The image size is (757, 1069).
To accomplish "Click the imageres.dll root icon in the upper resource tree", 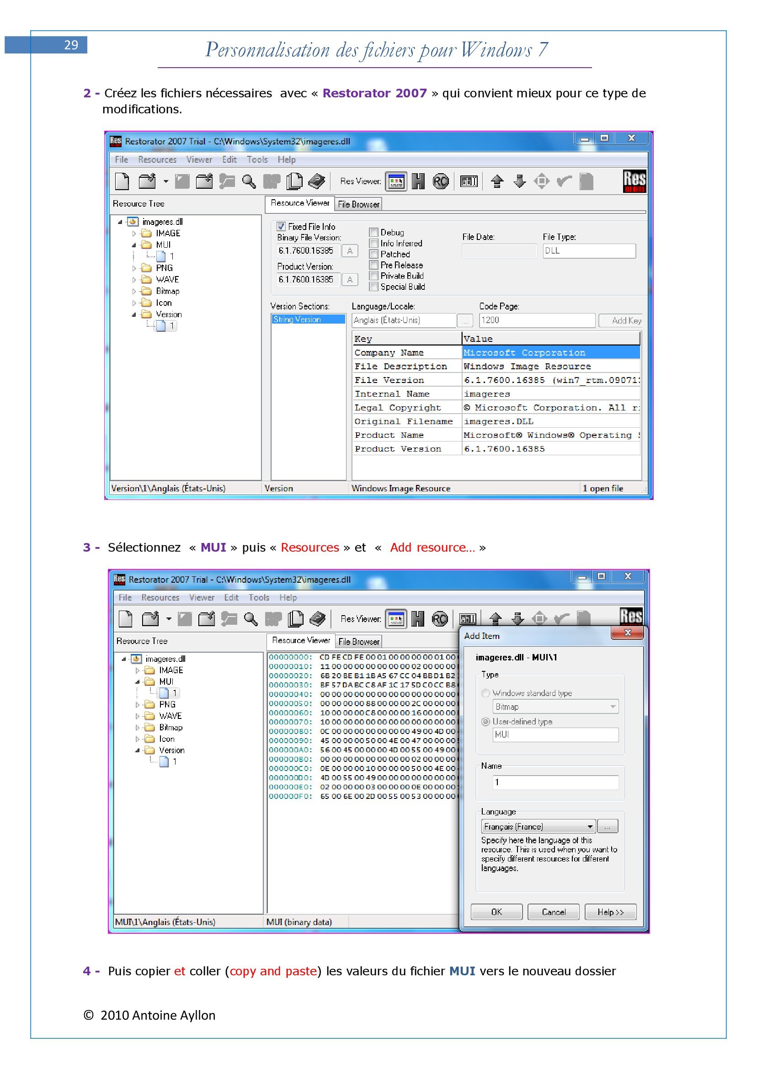I will tap(133, 222).
